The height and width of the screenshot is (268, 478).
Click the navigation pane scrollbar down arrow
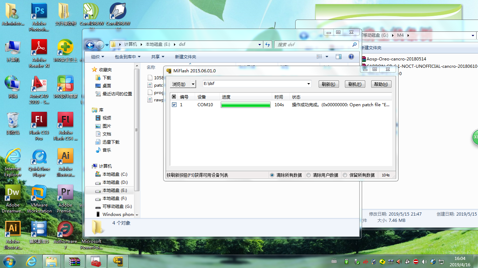pyautogui.click(x=137, y=215)
